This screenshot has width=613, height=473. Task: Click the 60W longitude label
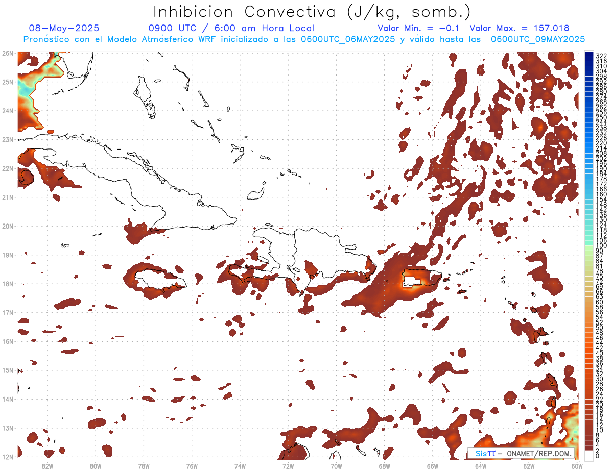577,465
